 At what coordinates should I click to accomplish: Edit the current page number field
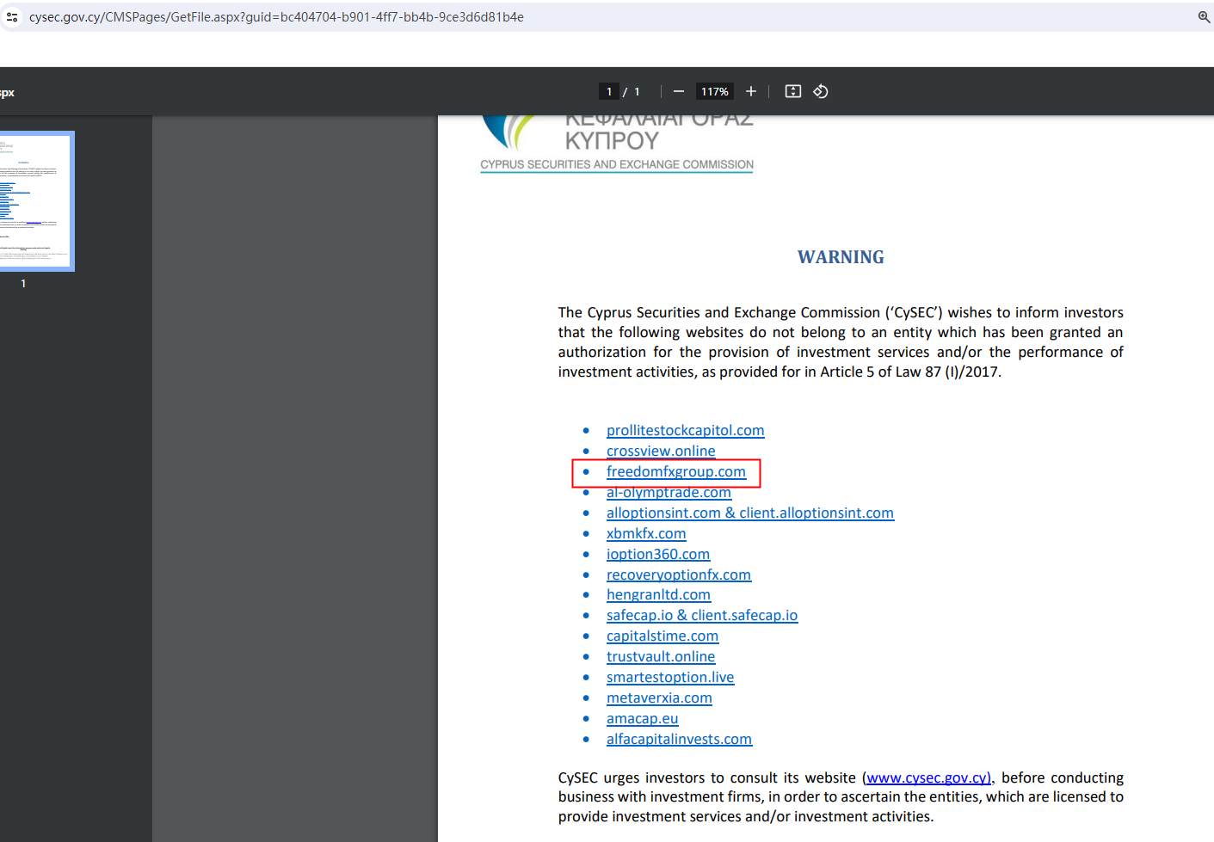[609, 91]
